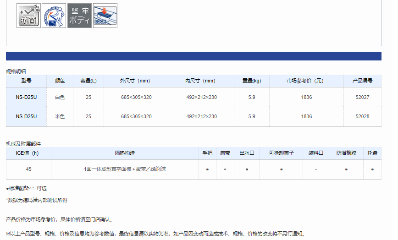
Task: Select the 防滑橡胶 column header
Action: pyautogui.click(x=346, y=153)
